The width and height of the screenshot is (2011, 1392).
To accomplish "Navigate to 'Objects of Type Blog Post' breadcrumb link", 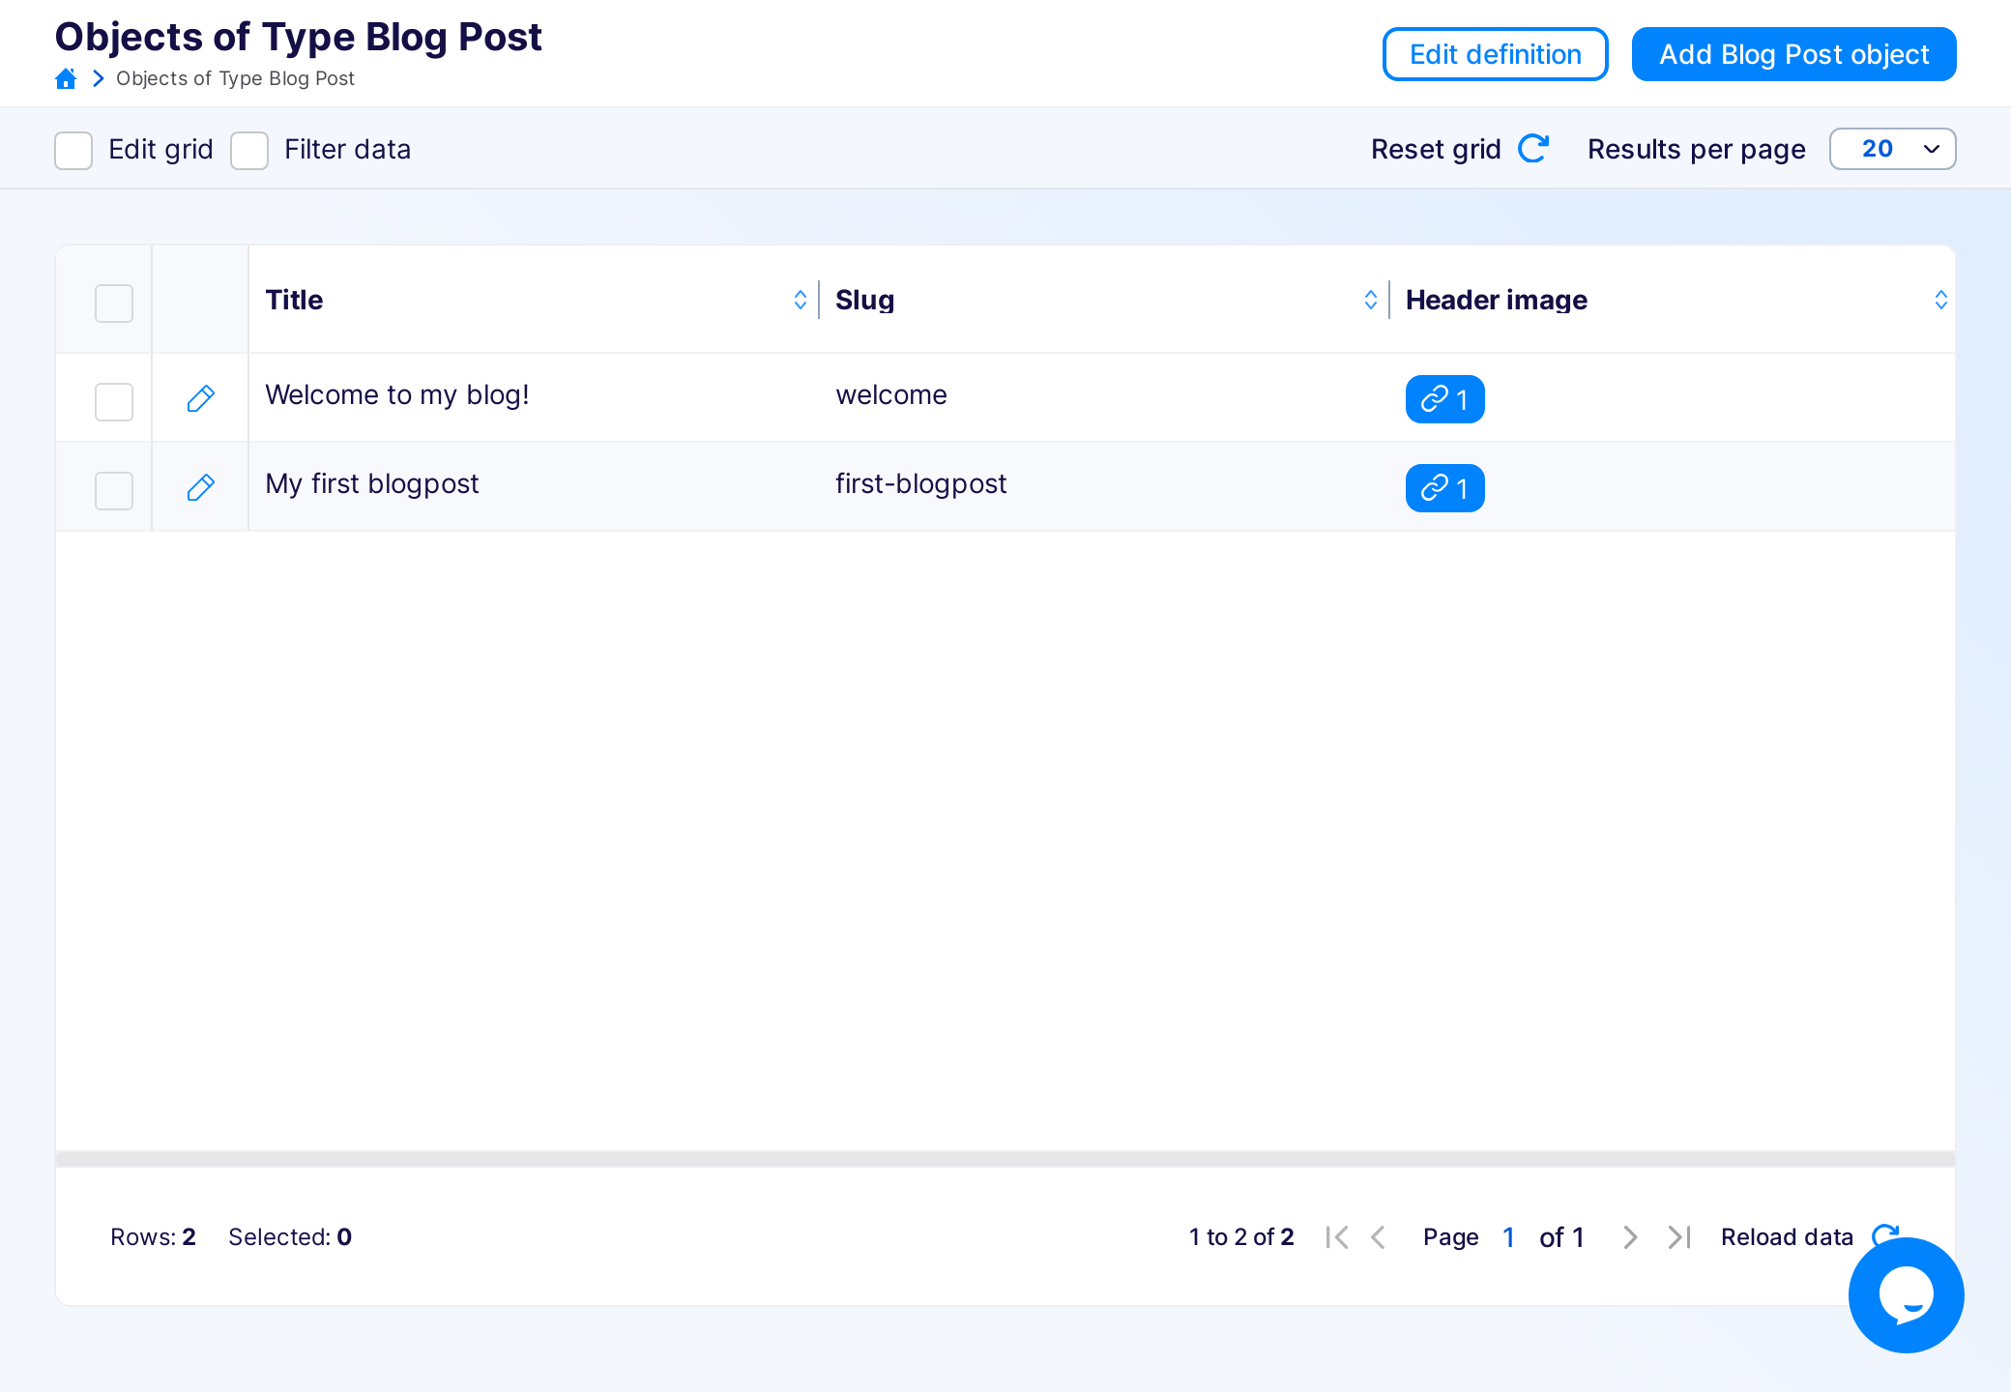I will click(x=237, y=81).
